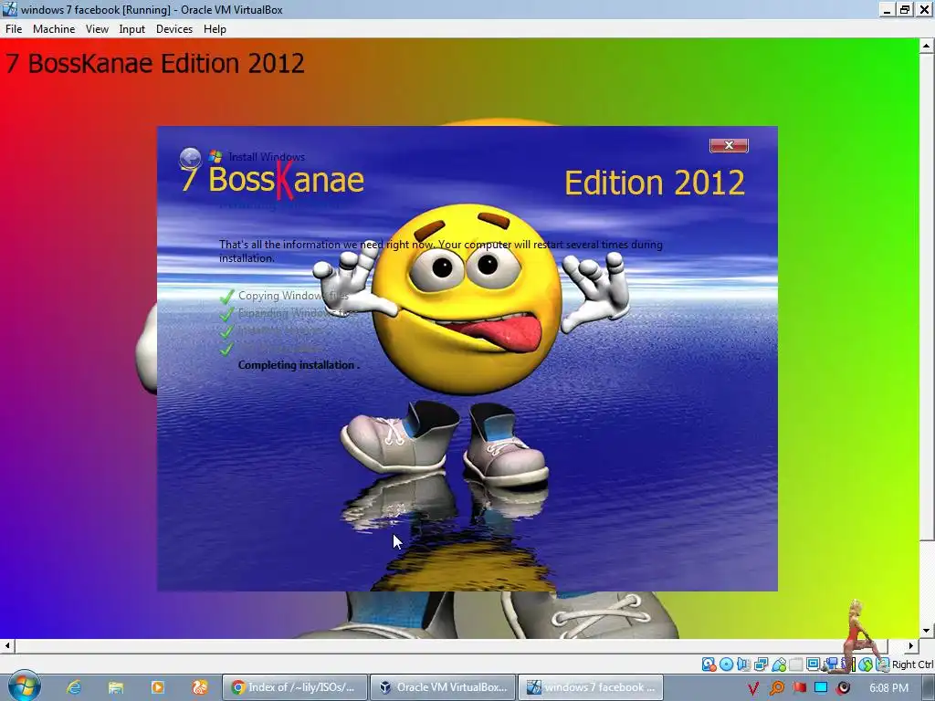Click the red V tray icon
Viewport: 935px width, 701px height.
[753, 688]
